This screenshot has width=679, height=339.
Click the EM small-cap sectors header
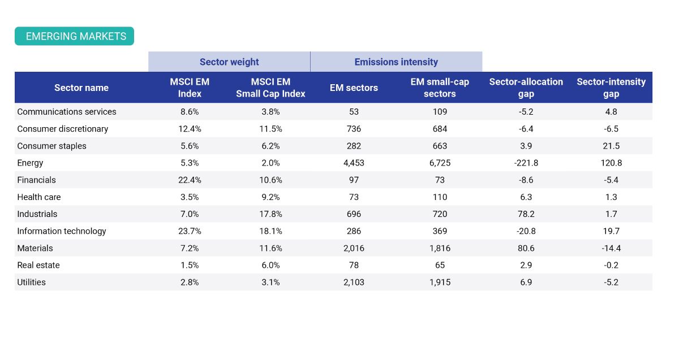[440, 88]
